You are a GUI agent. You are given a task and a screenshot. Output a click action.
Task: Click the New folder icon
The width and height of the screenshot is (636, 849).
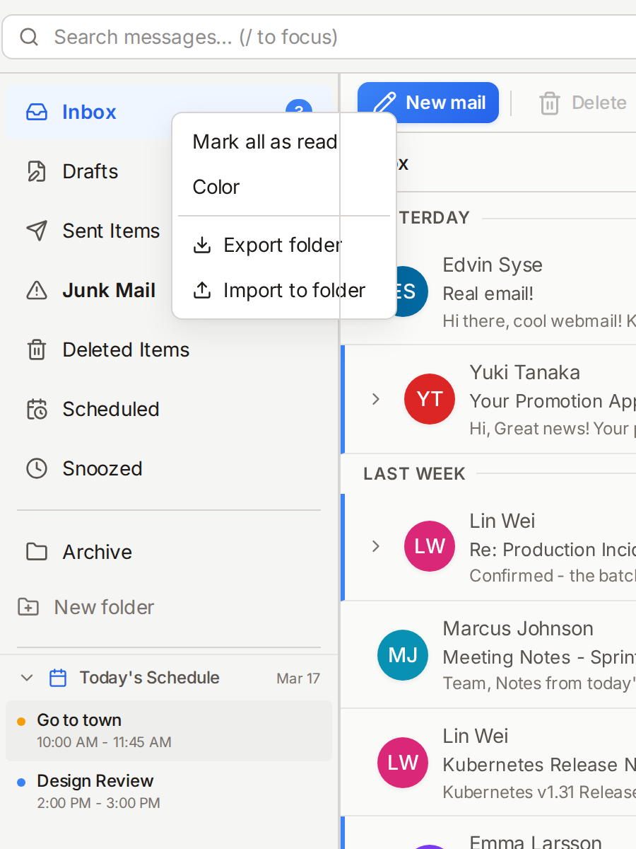pos(28,607)
